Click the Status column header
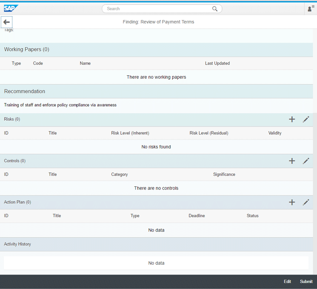This screenshot has width=317, height=289. [x=252, y=216]
